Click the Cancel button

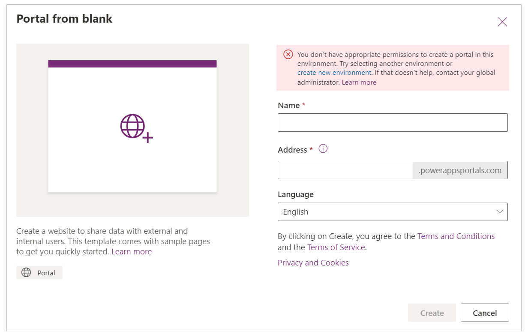pyautogui.click(x=485, y=313)
